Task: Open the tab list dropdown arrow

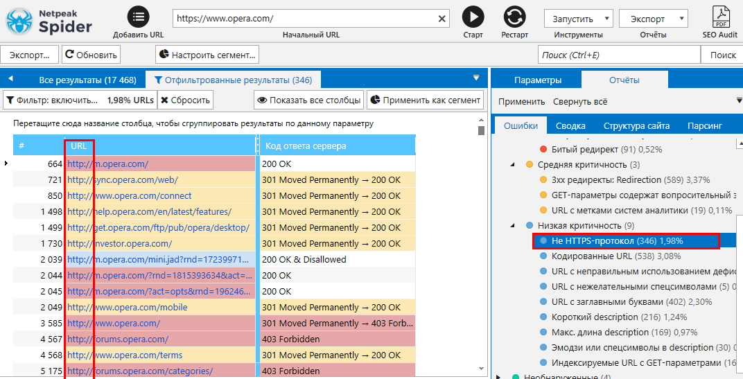Action: (x=476, y=78)
